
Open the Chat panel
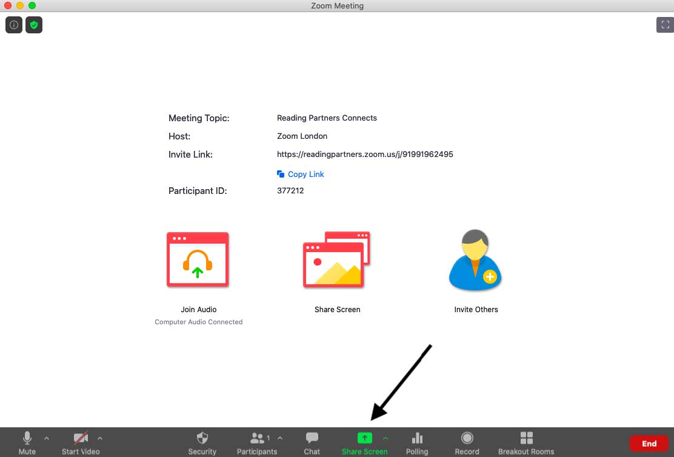(x=312, y=443)
